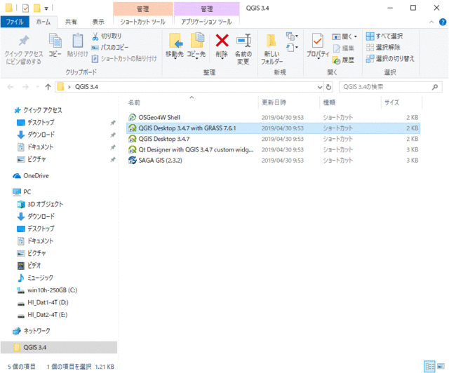Click breadcrumb chevron before QGIS 3.4

tap(69, 87)
